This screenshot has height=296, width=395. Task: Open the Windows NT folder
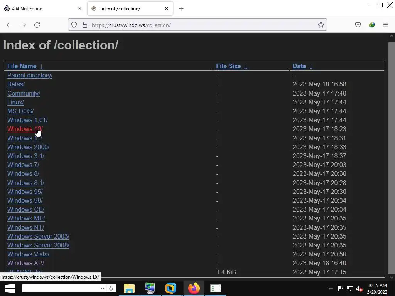point(26,227)
